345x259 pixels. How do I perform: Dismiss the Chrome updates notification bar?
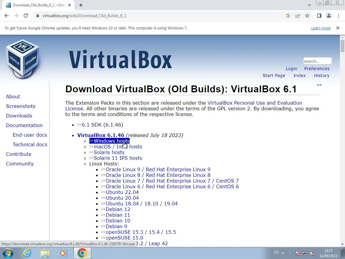[x=338, y=28]
